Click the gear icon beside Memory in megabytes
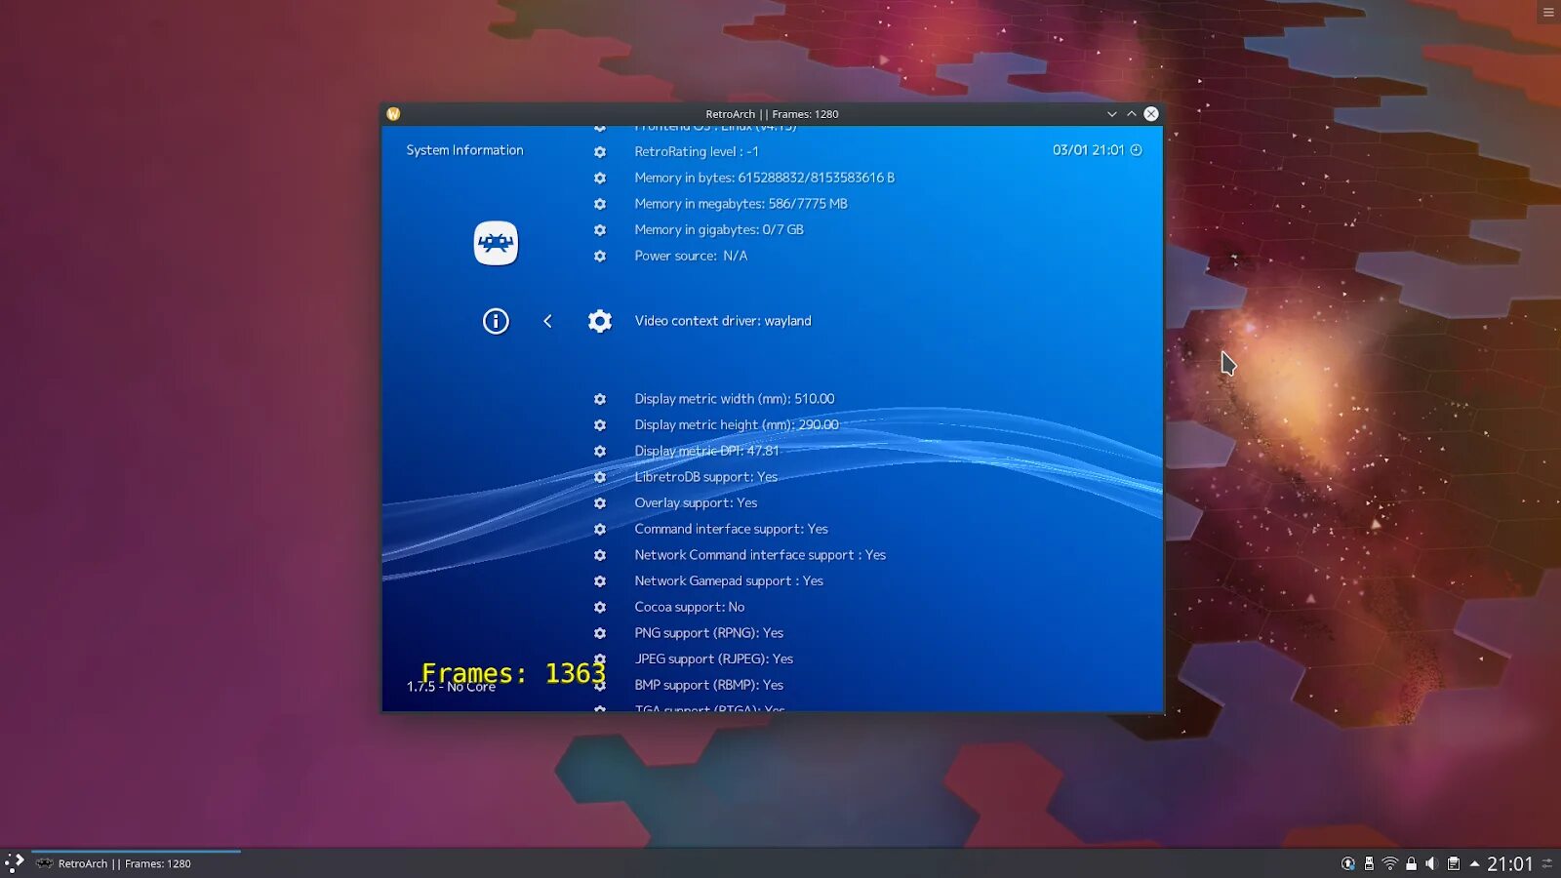1561x878 pixels. 600,204
